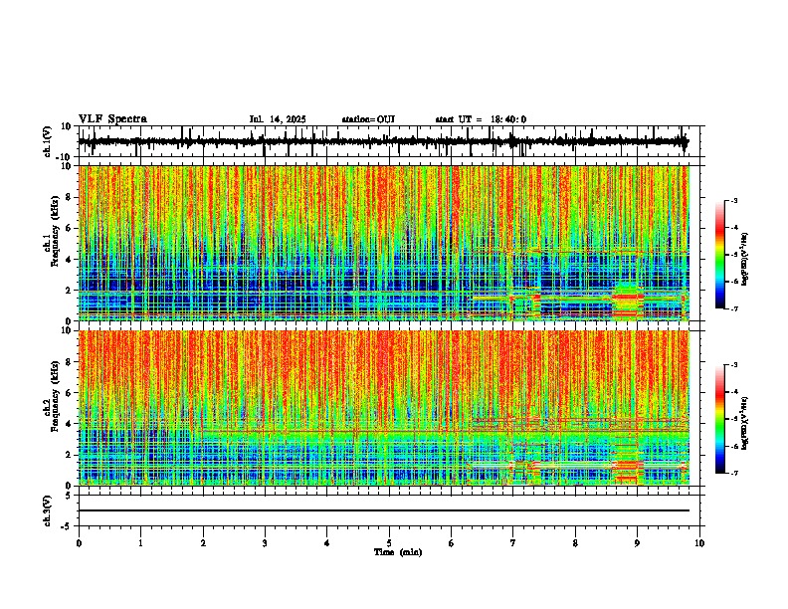Viewport: 788px width, 609px height.
Task: Click the flat ch.3 voltage line
Action: [384, 510]
